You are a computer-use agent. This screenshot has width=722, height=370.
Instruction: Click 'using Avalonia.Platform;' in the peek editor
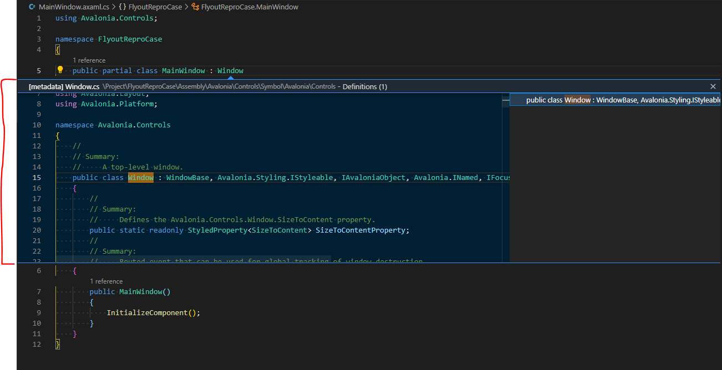tap(106, 104)
